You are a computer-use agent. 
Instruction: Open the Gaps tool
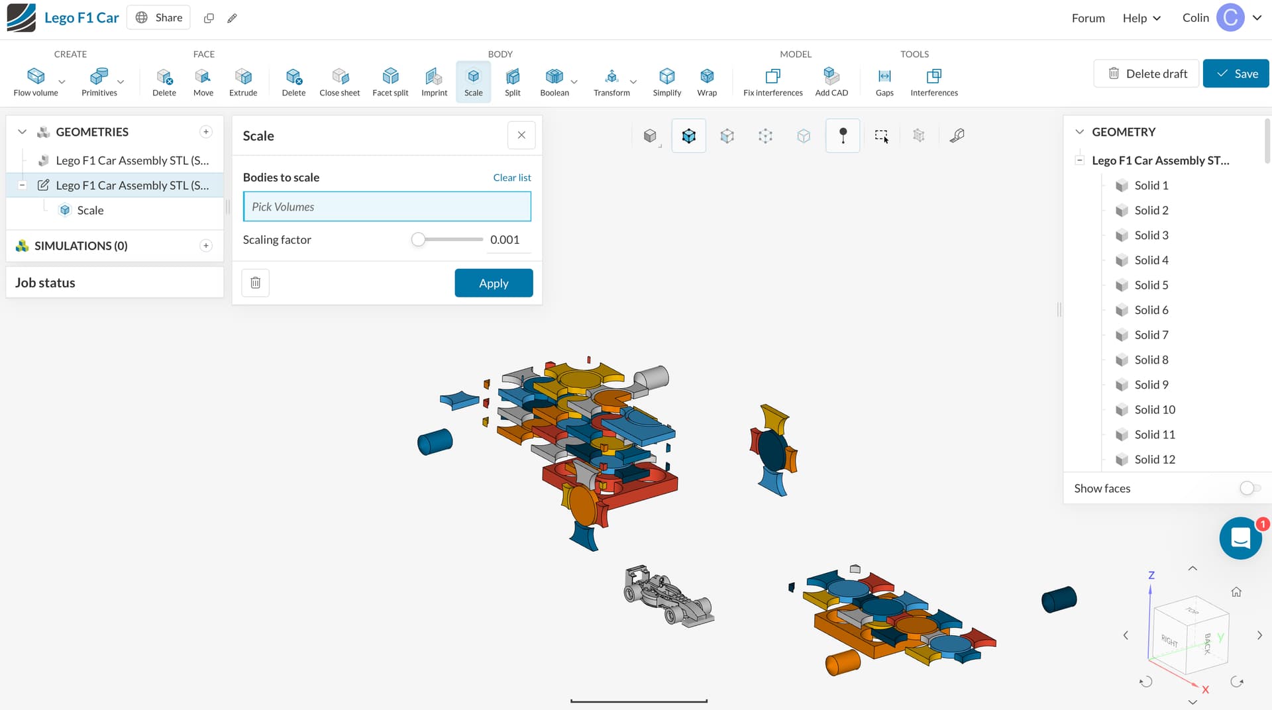click(x=884, y=81)
